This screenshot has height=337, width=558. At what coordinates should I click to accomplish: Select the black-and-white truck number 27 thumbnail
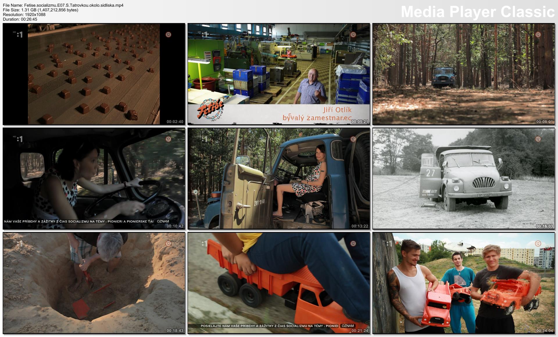click(464, 178)
